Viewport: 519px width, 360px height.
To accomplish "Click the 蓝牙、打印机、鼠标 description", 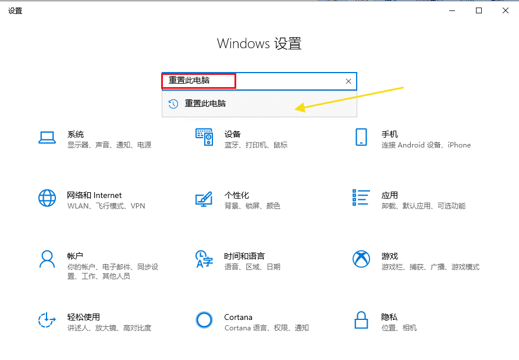I will (256, 145).
